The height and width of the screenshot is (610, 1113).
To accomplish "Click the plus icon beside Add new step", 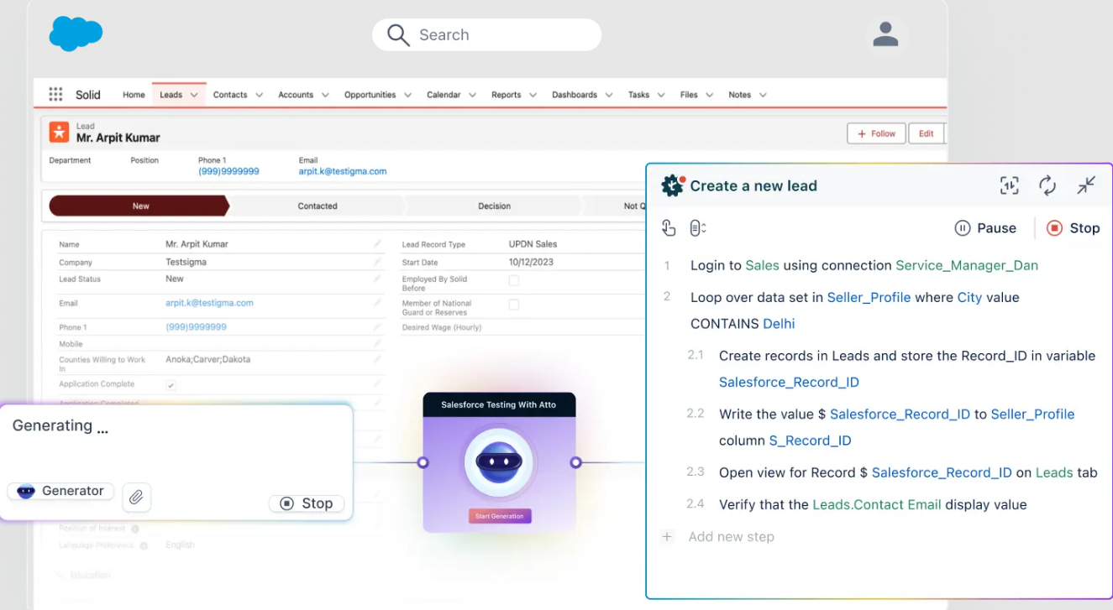I will pyautogui.click(x=667, y=537).
